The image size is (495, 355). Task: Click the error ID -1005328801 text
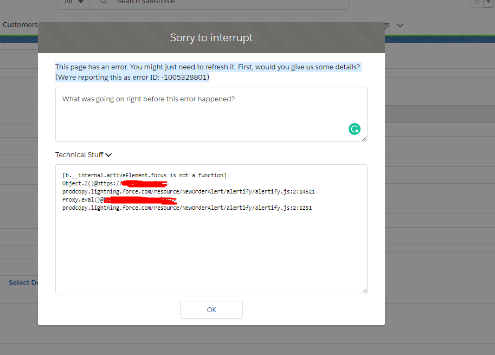click(x=185, y=78)
